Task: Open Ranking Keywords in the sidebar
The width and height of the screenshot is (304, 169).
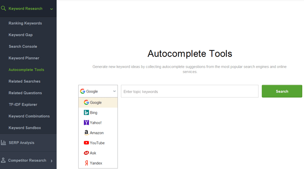Action: (25, 23)
